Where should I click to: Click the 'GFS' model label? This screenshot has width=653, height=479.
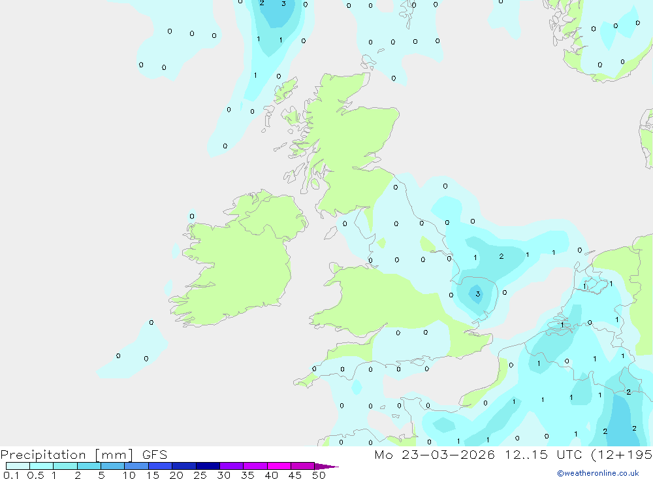pyautogui.click(x=155, y=455)
